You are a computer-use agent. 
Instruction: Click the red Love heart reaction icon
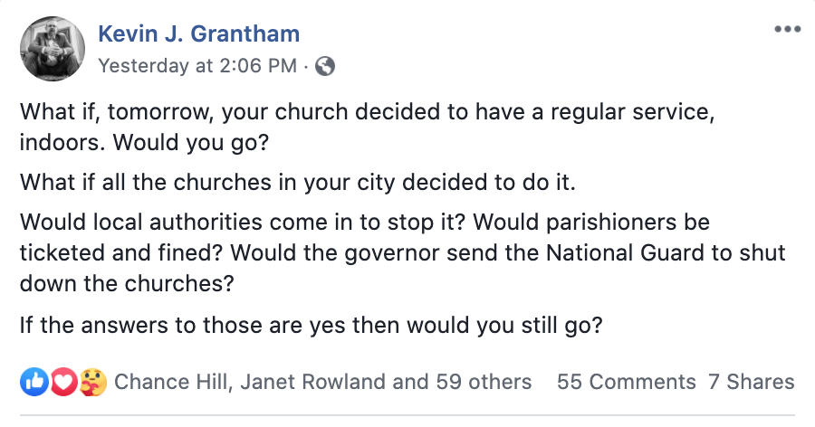pyautogui.click(x=62, y=382)
